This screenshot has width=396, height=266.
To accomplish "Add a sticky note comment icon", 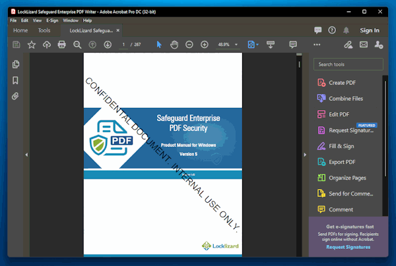I will [x=293, y=45].
